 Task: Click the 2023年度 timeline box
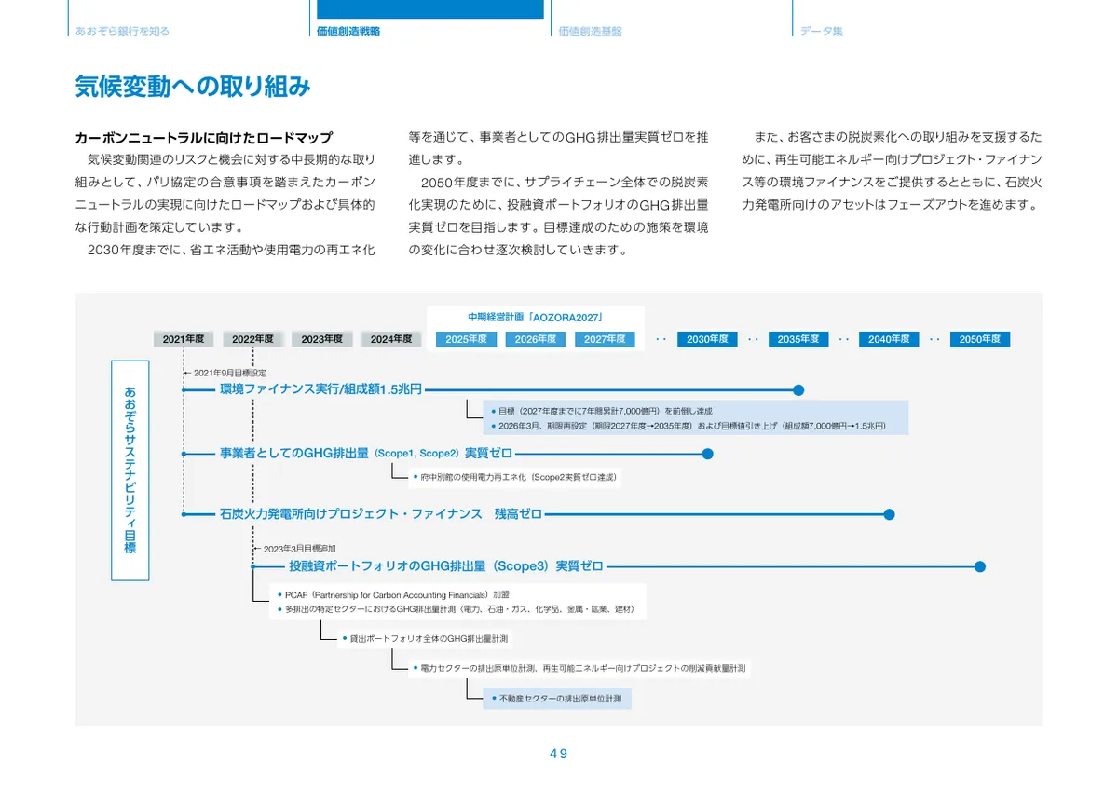[321, 339]
